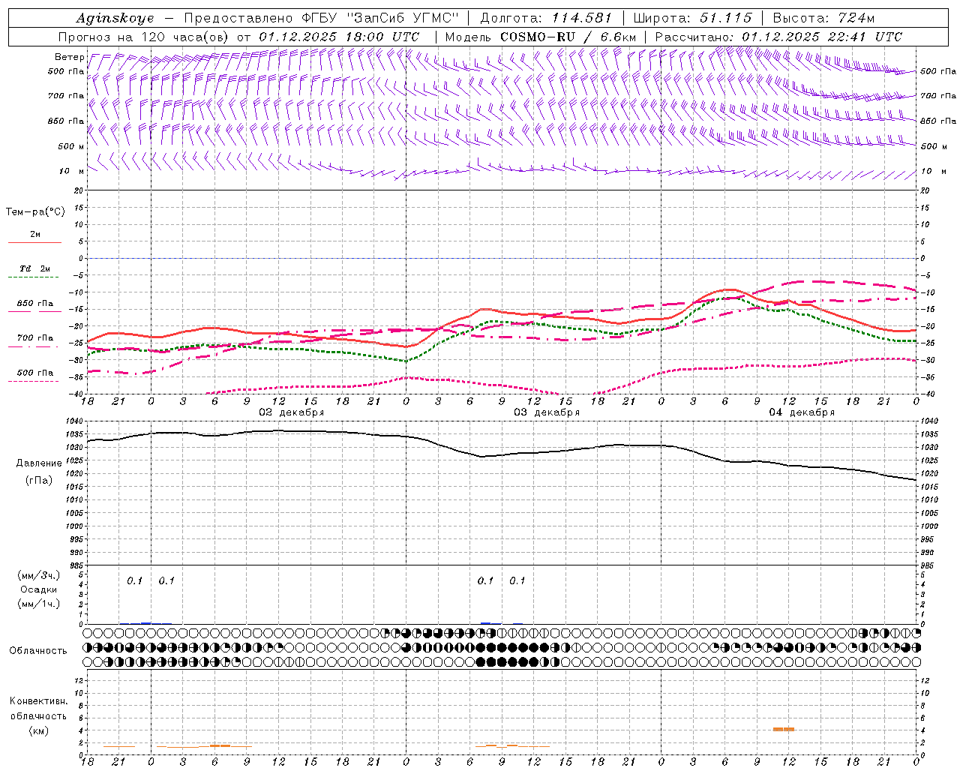The height and width of the screenshot is (768, 960).
Task: Select the (мм/3ч.) precipitation unit label
Action: point(39,575)
